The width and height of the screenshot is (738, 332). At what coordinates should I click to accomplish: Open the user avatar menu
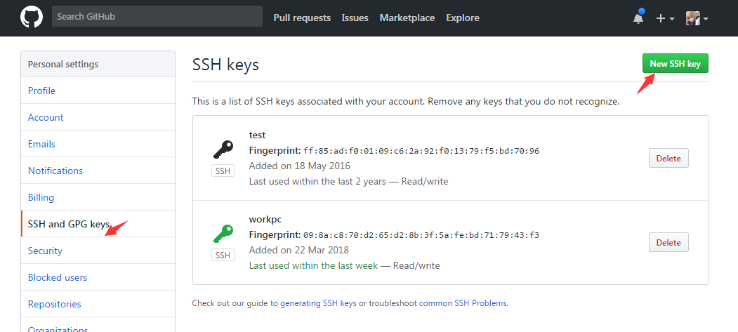pos(697,18)
